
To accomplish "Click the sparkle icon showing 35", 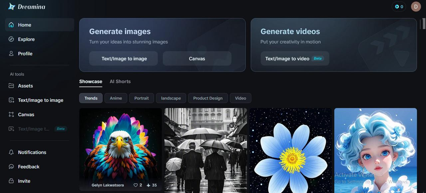I will [x=148, y=185].
